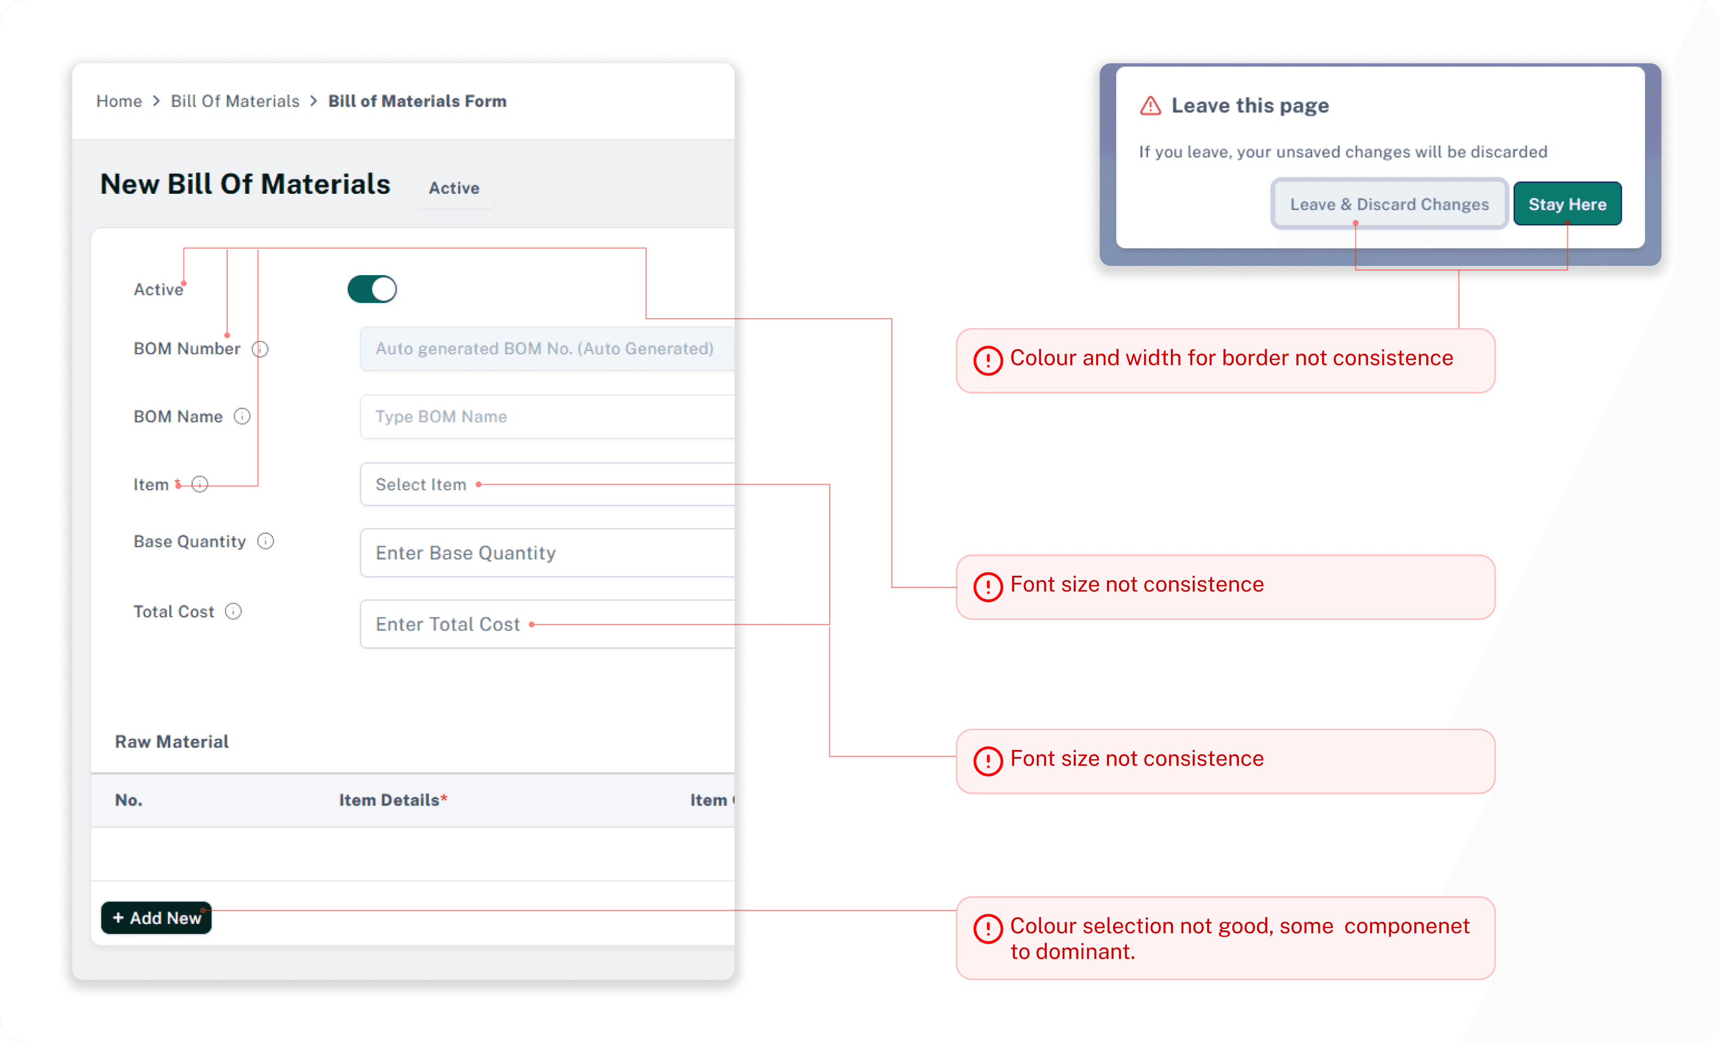Click the Base Quantity info icon
Screen dimensions: 1720x1043
pos(265,541)
